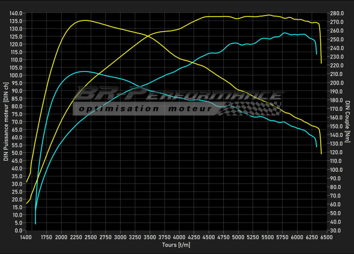Screen dimensions: 354x254
Task: Click the 5500 label on the x-axis
Action: pyautogui.click(x=269, y=236)
